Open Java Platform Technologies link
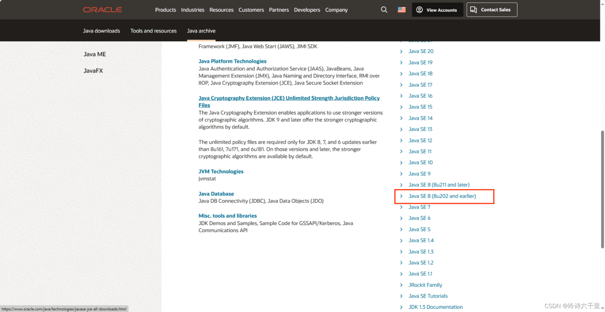Image resolution: width=605 pixels, height=312 pixels. (x=232, y=61)
